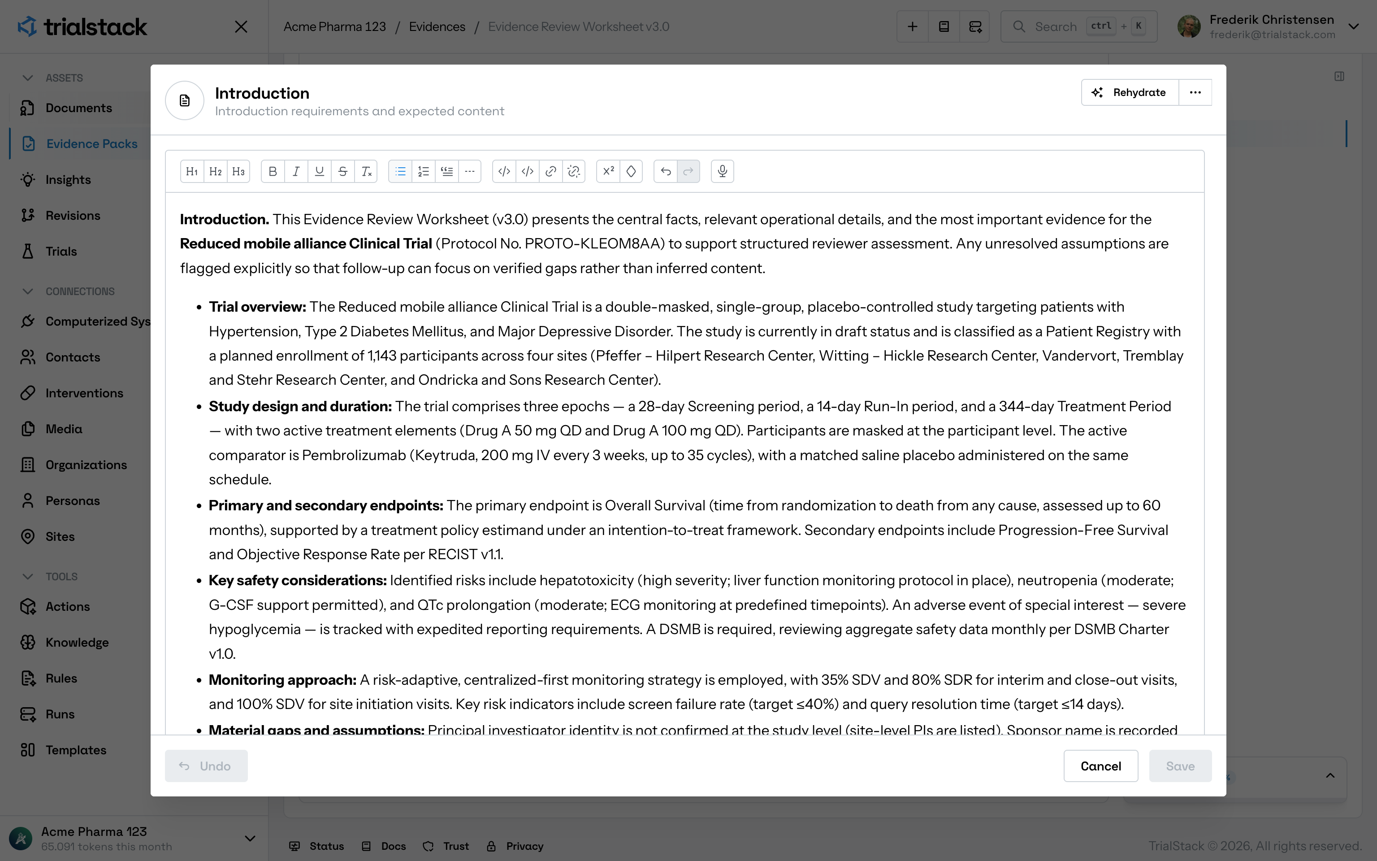1377x861 pixels.
Task: Click the Undo button at dialog bottom
Action: (206, 766)
